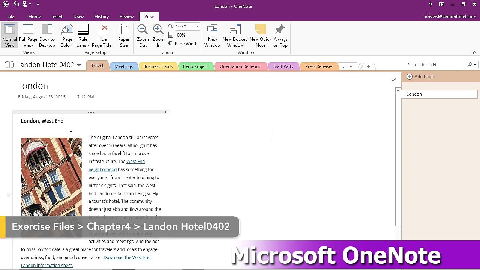The image size is (480, 270).
Task: Open the Help question mark
Action: 430,4
